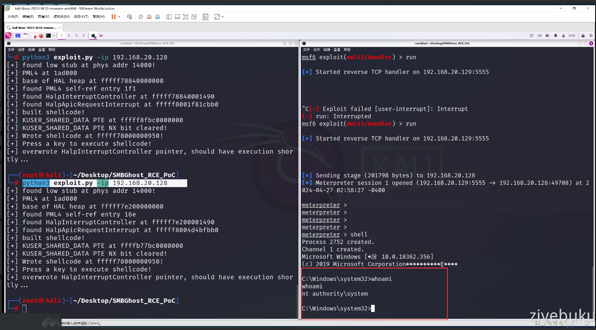
Task: Toggle the VMware library sidebar view
Action: 169,17
